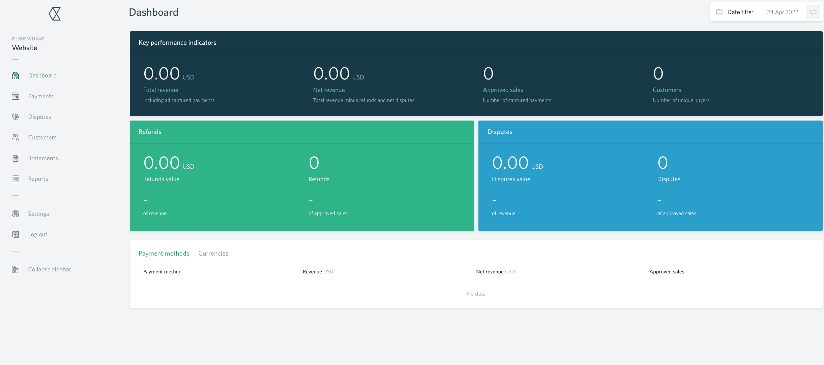824x365 pixels.
Task: Click the Reports icon in sidebar
Action: tap(16, 179)
